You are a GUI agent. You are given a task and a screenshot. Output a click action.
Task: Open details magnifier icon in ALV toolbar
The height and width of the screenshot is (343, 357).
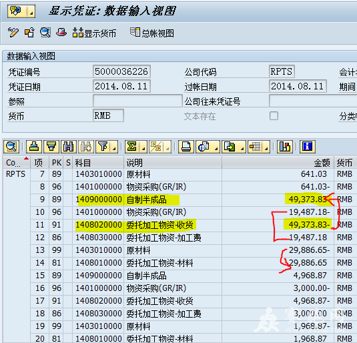pos(11,146)
